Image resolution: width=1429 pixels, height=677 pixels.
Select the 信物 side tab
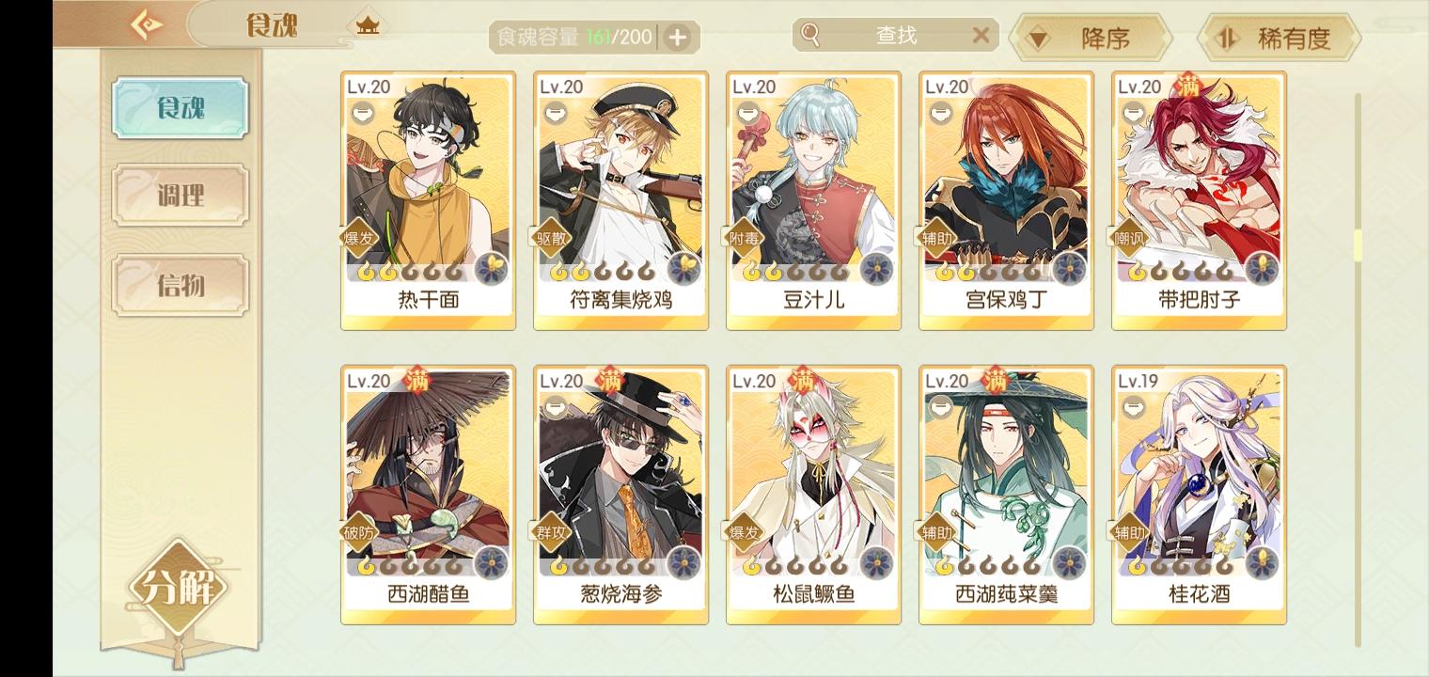pyautogui.click(x=181, y=285)
